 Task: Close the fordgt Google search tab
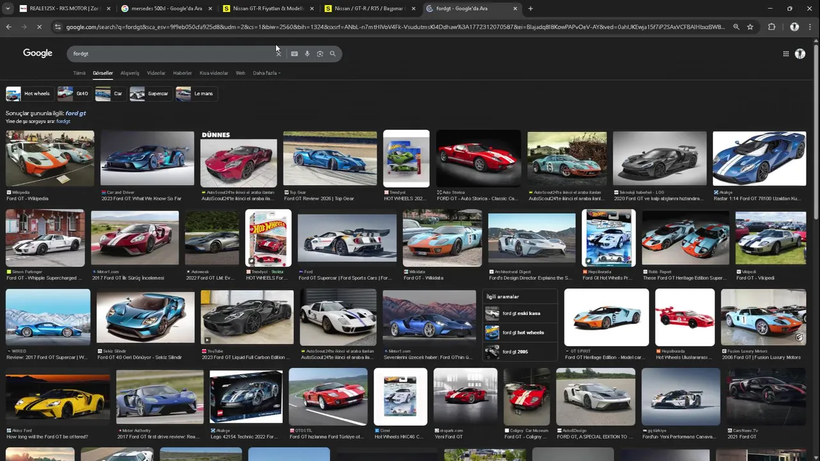click(515, 8)
